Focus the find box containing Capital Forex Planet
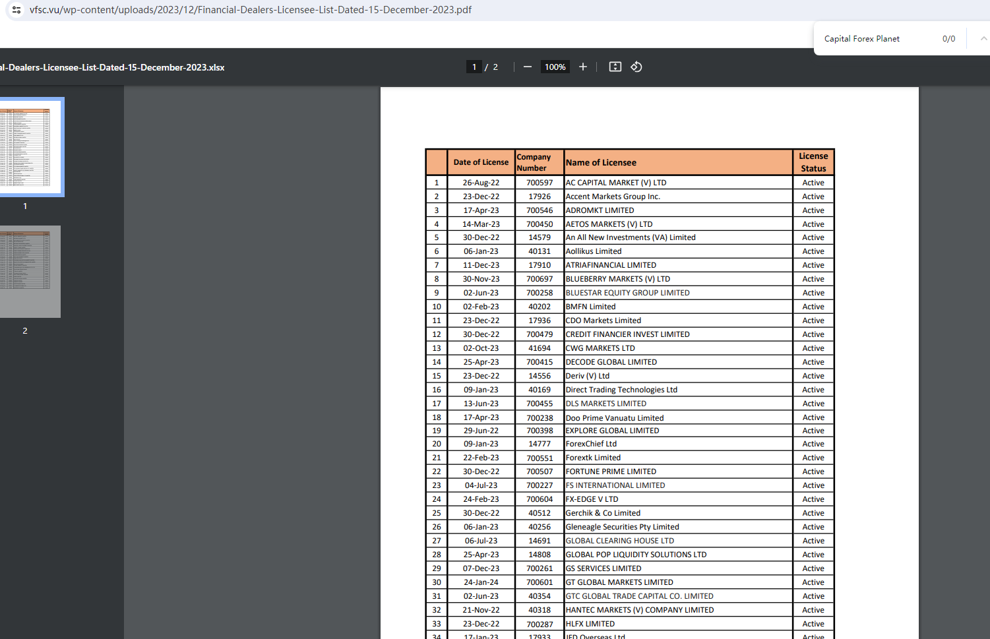Viewport: 990px width, 639px height. coord(877,39)
